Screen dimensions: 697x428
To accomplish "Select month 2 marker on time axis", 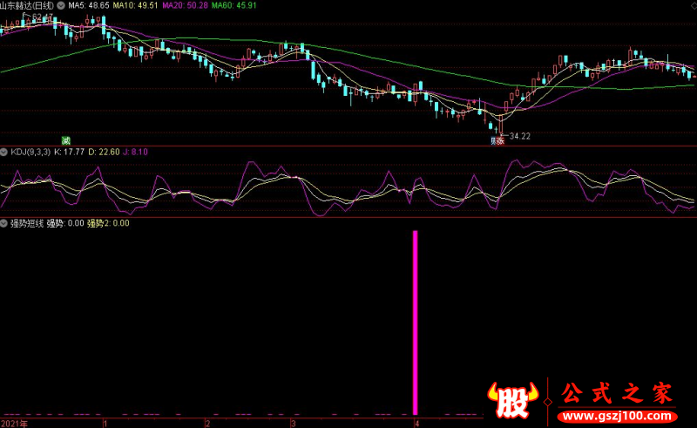I will click(x=207, y=424).
